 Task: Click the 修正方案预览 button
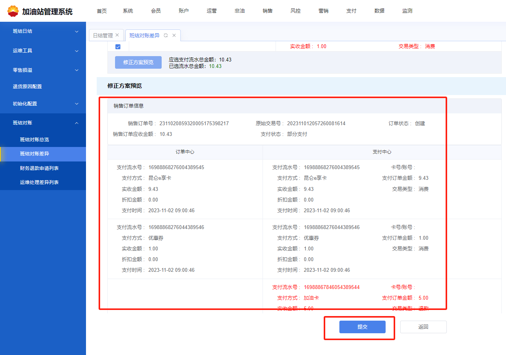138,62
